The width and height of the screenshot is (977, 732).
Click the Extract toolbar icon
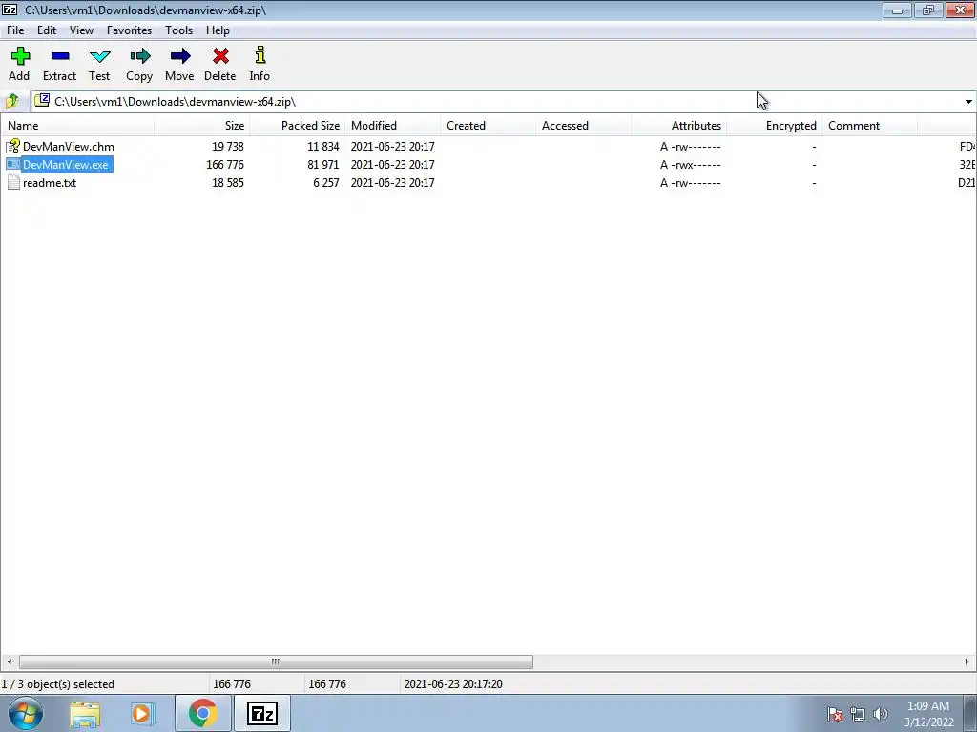coord(60,56)
